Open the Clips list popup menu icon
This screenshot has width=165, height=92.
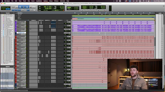pyautogui.click(x=163, y=13)
